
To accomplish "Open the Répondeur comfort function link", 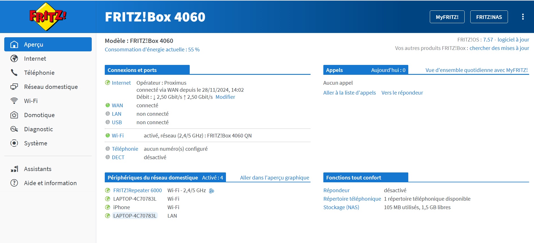I will coord(336,190).
